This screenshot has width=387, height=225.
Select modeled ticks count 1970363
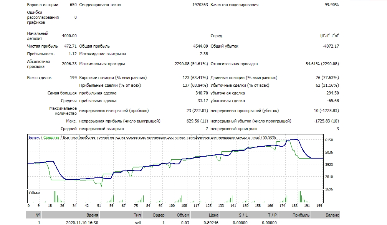tap(200, 5)
